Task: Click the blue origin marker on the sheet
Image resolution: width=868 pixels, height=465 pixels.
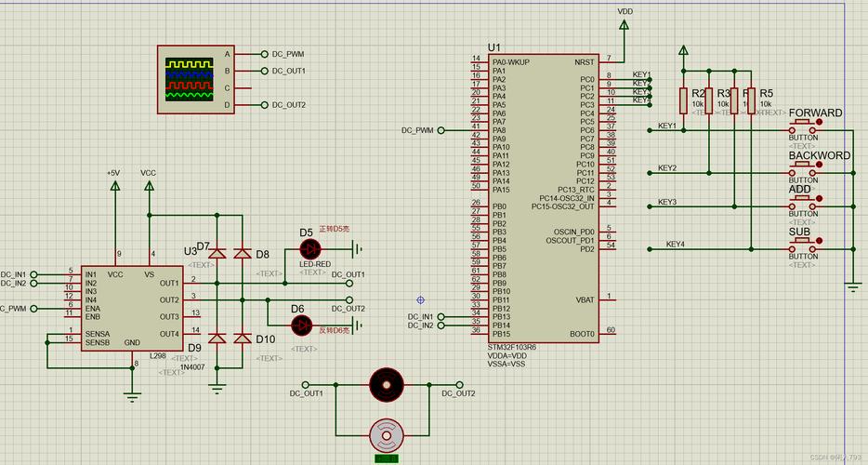Action: 420,299
